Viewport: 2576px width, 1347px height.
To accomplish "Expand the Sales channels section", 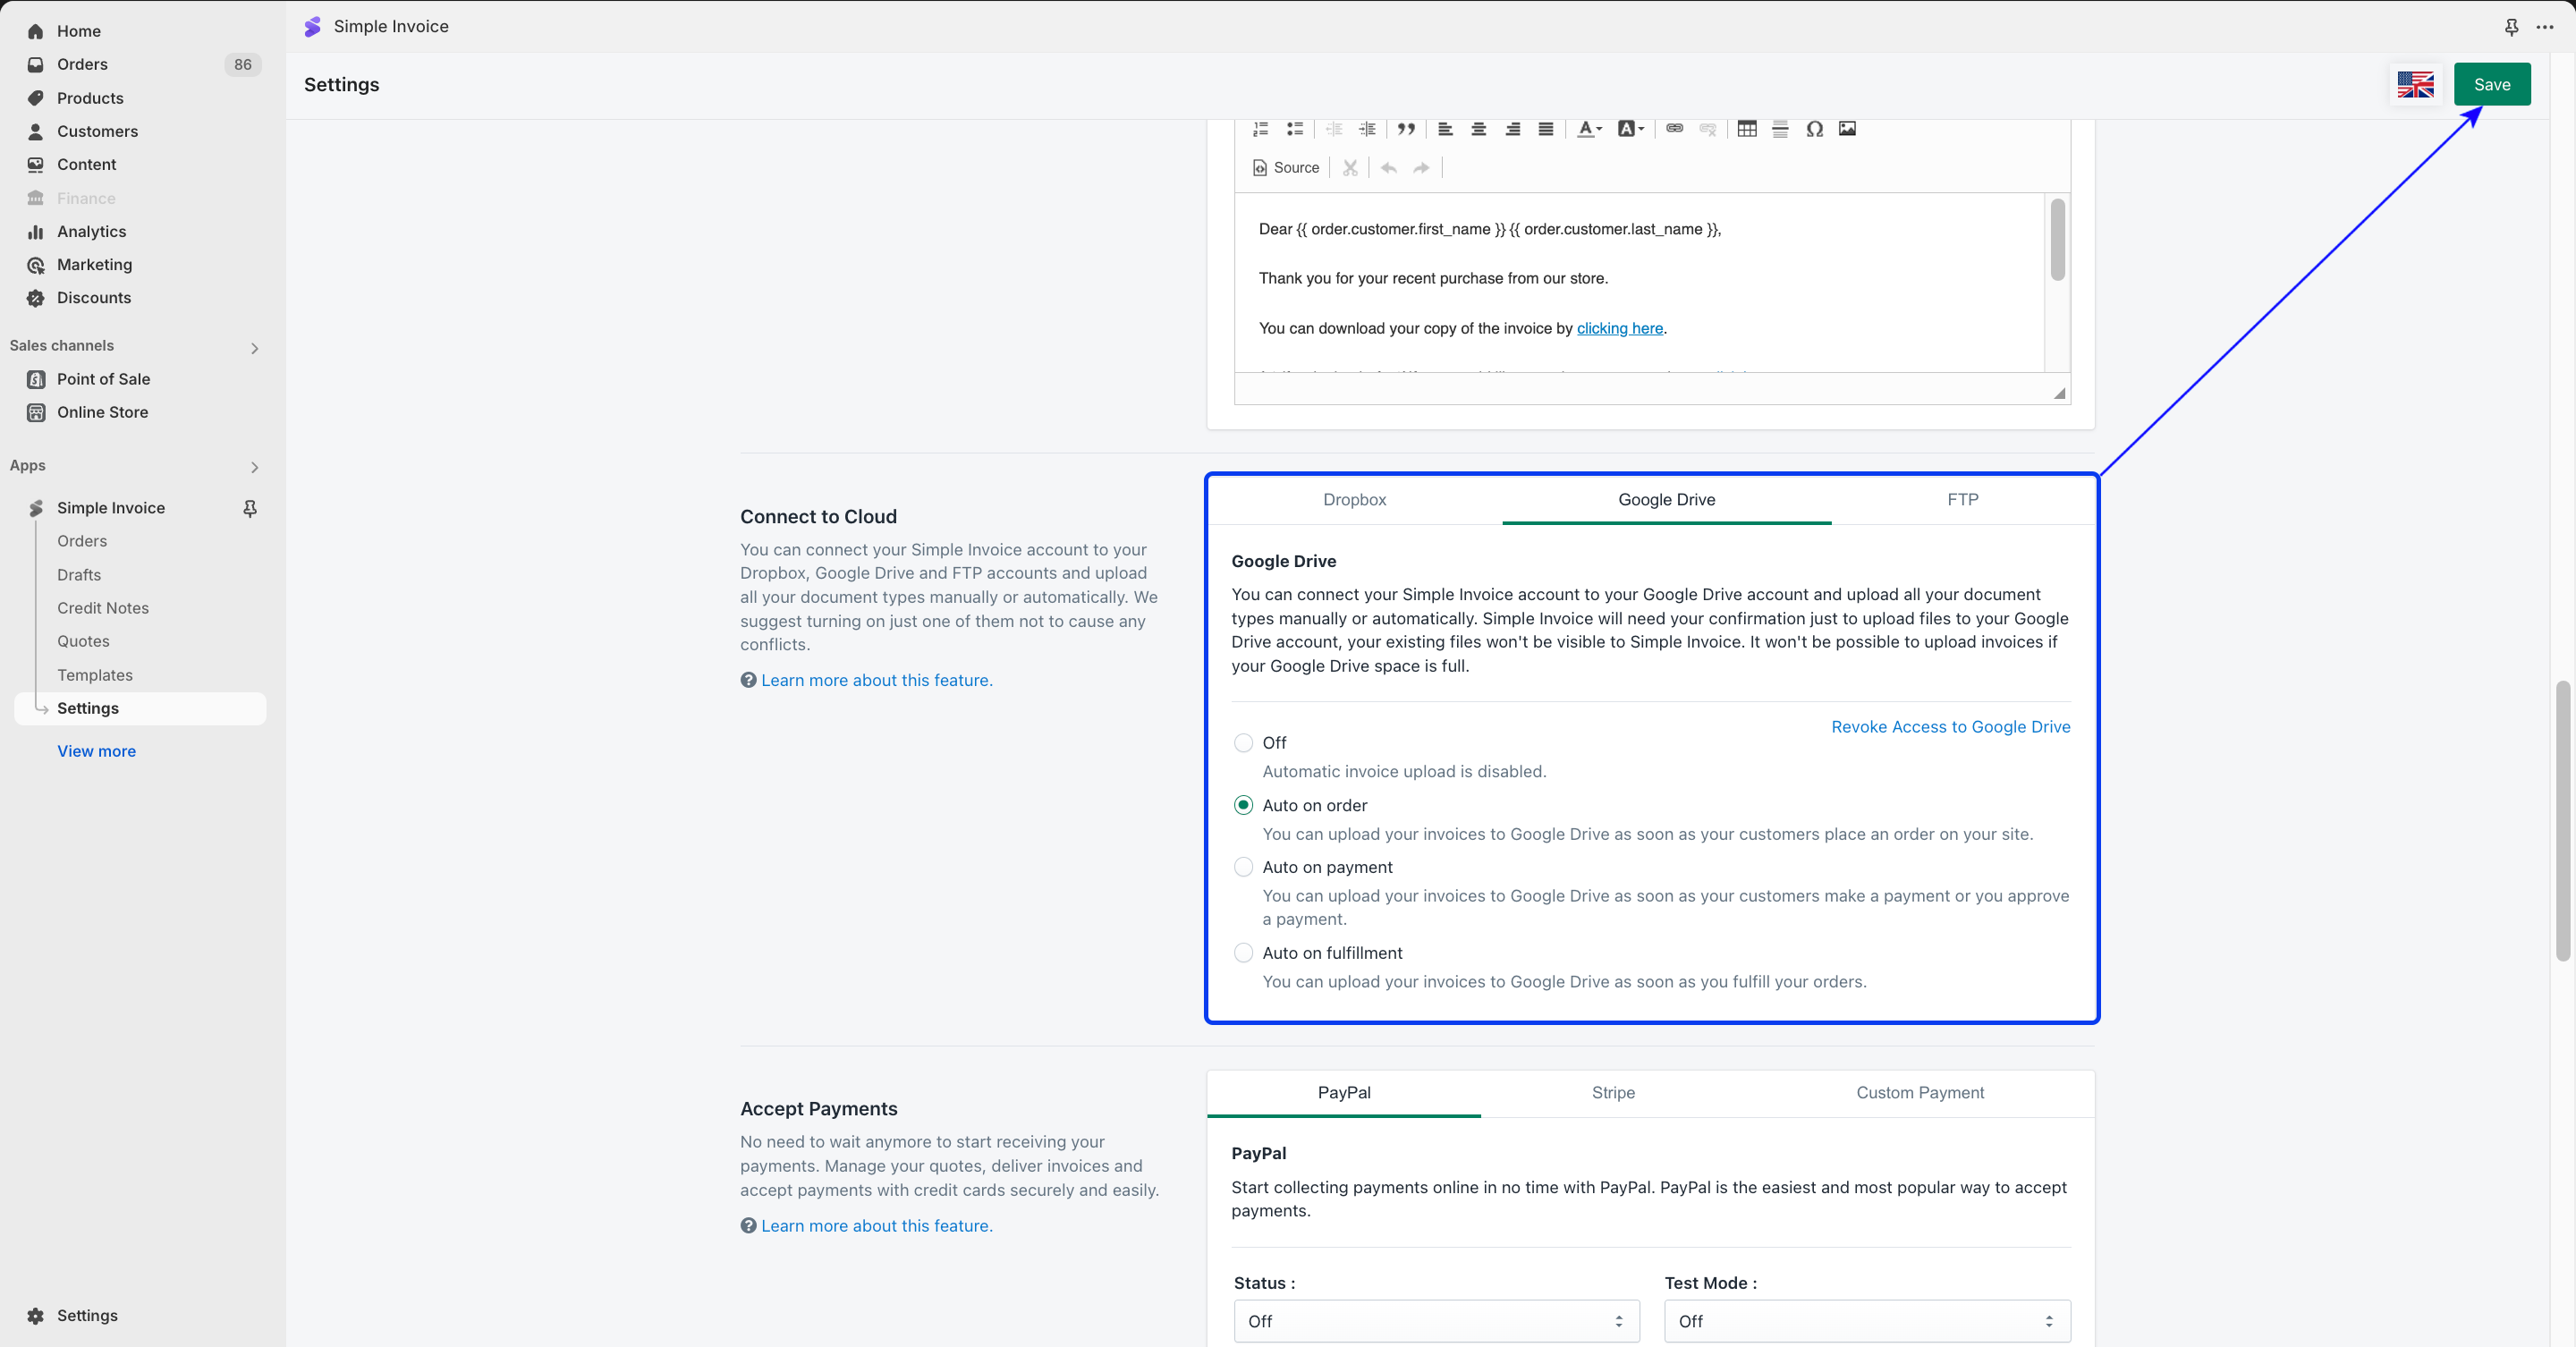I will 254,348.
